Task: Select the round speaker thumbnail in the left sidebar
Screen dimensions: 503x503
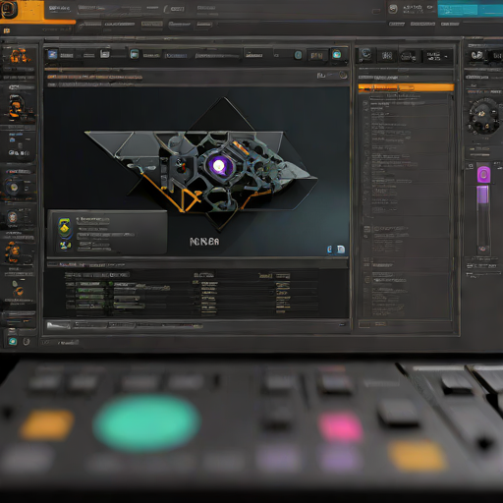Action: coord(14,187)
